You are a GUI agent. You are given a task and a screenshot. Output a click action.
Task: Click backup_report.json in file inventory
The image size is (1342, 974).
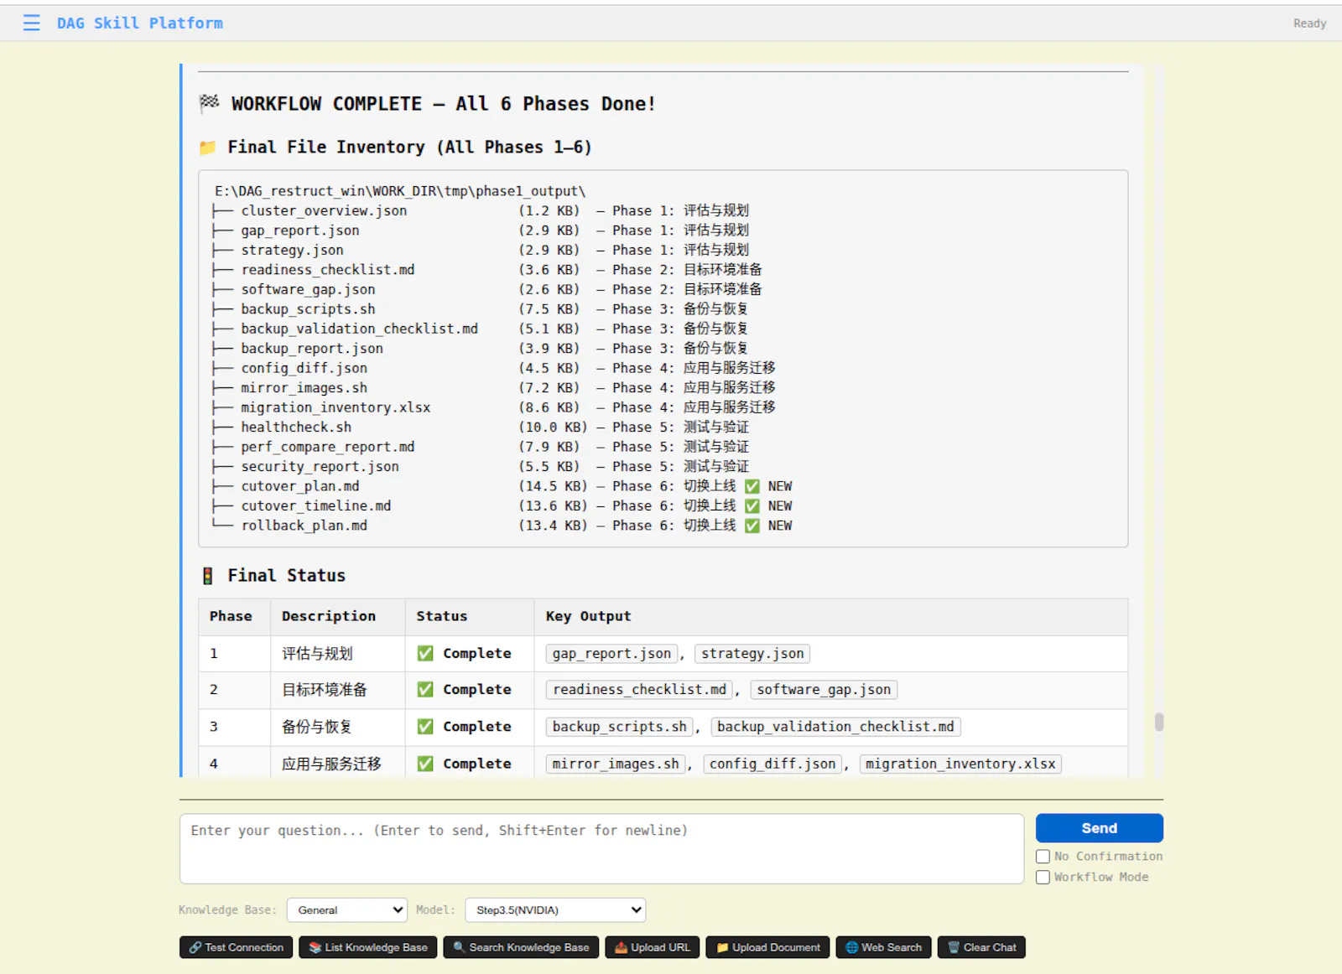point(312,349)
